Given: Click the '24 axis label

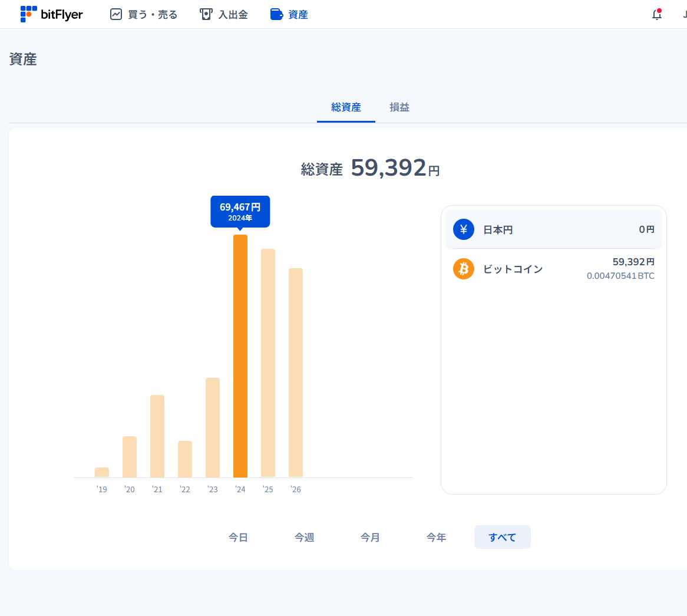Looking at the screenshot, I should point(240,489).
